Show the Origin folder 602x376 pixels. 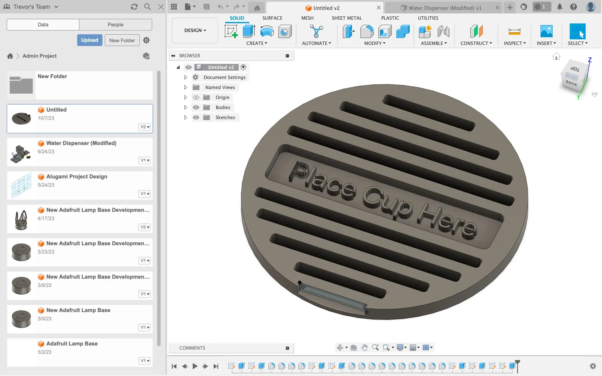(196, 97)
